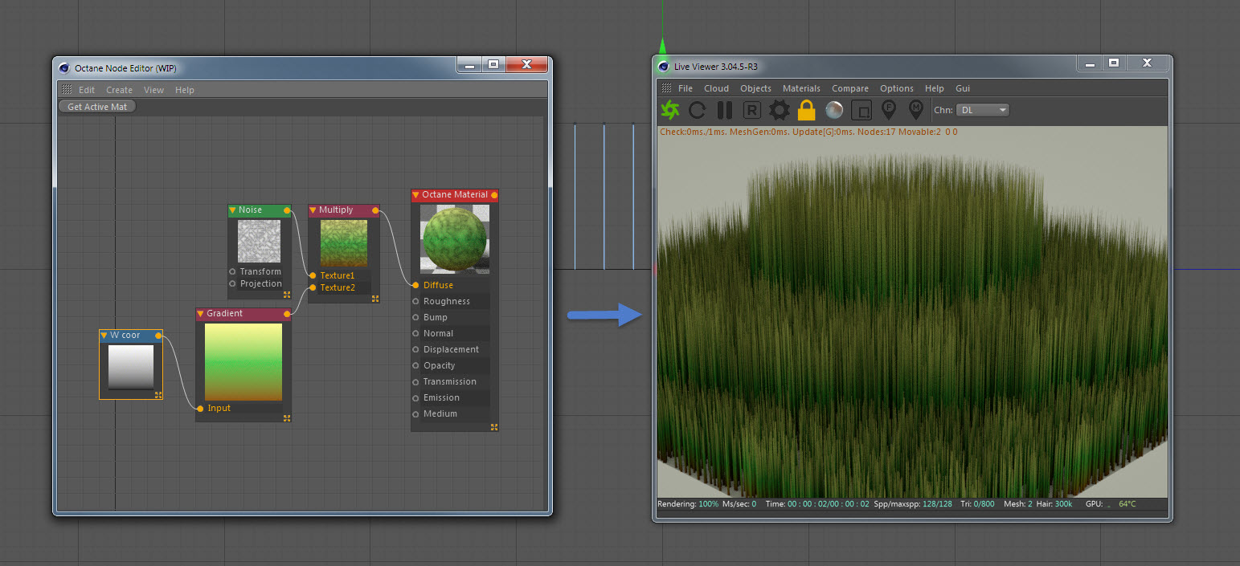Select Octane Material sphere preview

point(455,240)
